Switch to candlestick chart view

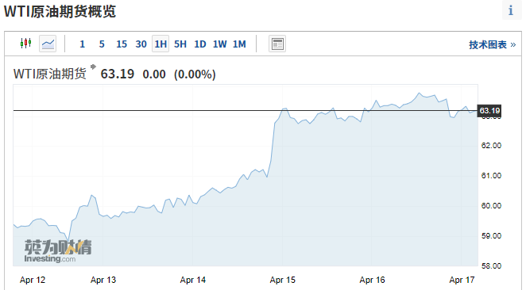pyautogui.click(x=26, y=44)
